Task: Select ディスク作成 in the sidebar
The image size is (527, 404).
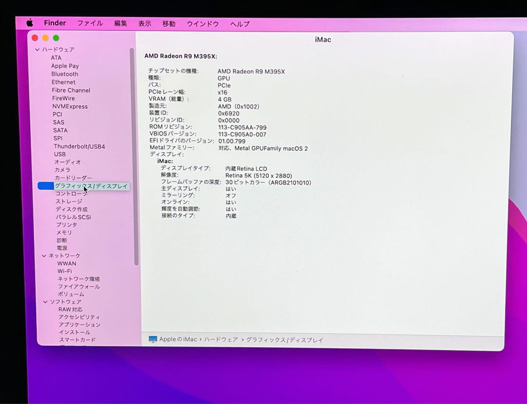Action: [x=72, y=209]
